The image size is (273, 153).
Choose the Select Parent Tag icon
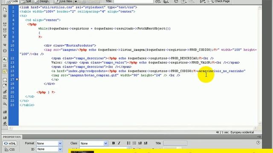(x=5, y=45)
